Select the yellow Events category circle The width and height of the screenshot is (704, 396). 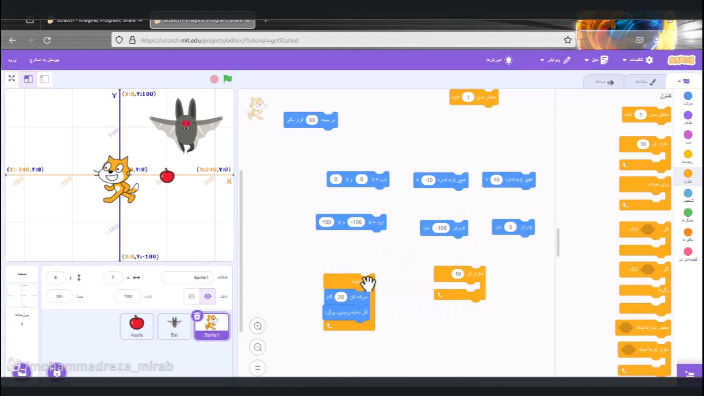(688, 154)
